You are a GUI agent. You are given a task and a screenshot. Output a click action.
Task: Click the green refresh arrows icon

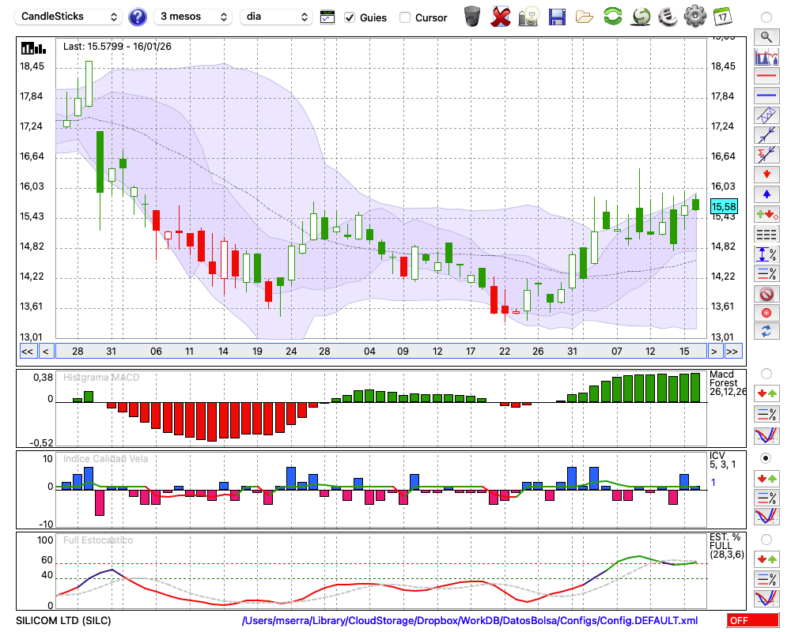(x=612, y=16)
